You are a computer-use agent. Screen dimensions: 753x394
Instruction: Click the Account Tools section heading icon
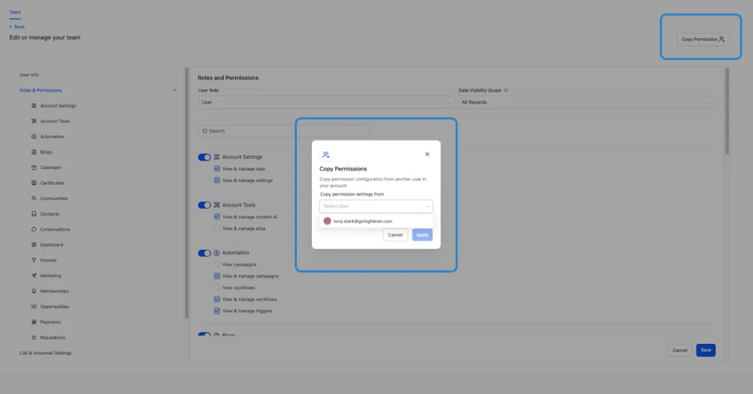(x=216, y=205)
